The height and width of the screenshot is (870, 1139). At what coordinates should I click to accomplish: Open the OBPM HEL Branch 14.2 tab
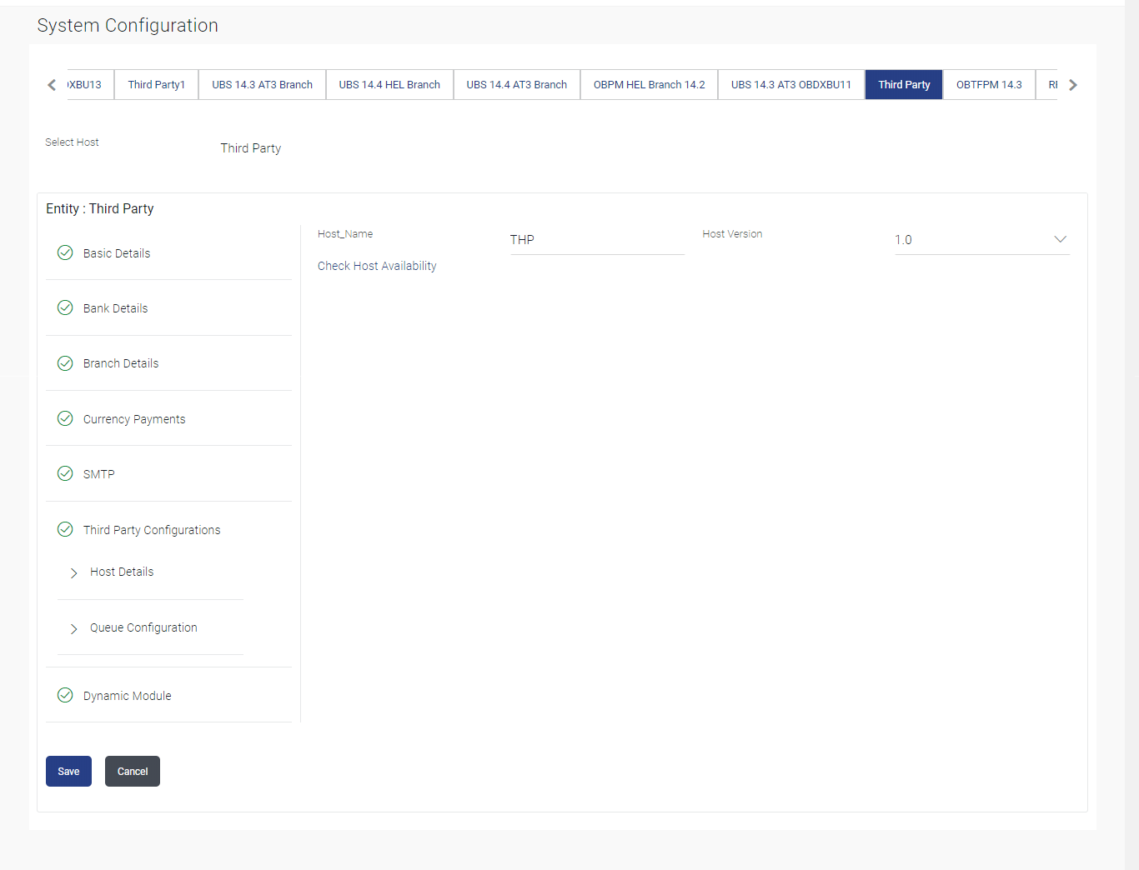point(649,84)
